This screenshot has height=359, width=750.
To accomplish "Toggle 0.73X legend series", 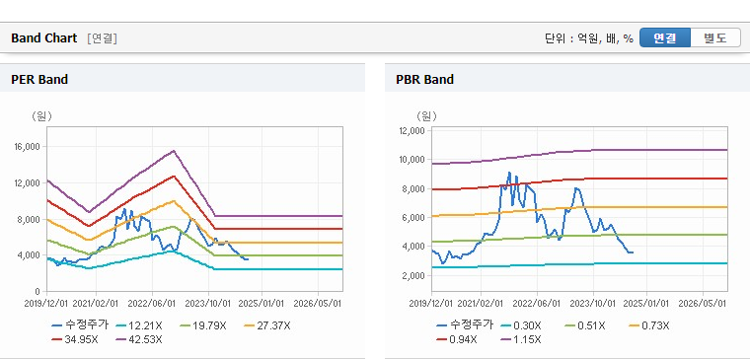I will 648,326.
